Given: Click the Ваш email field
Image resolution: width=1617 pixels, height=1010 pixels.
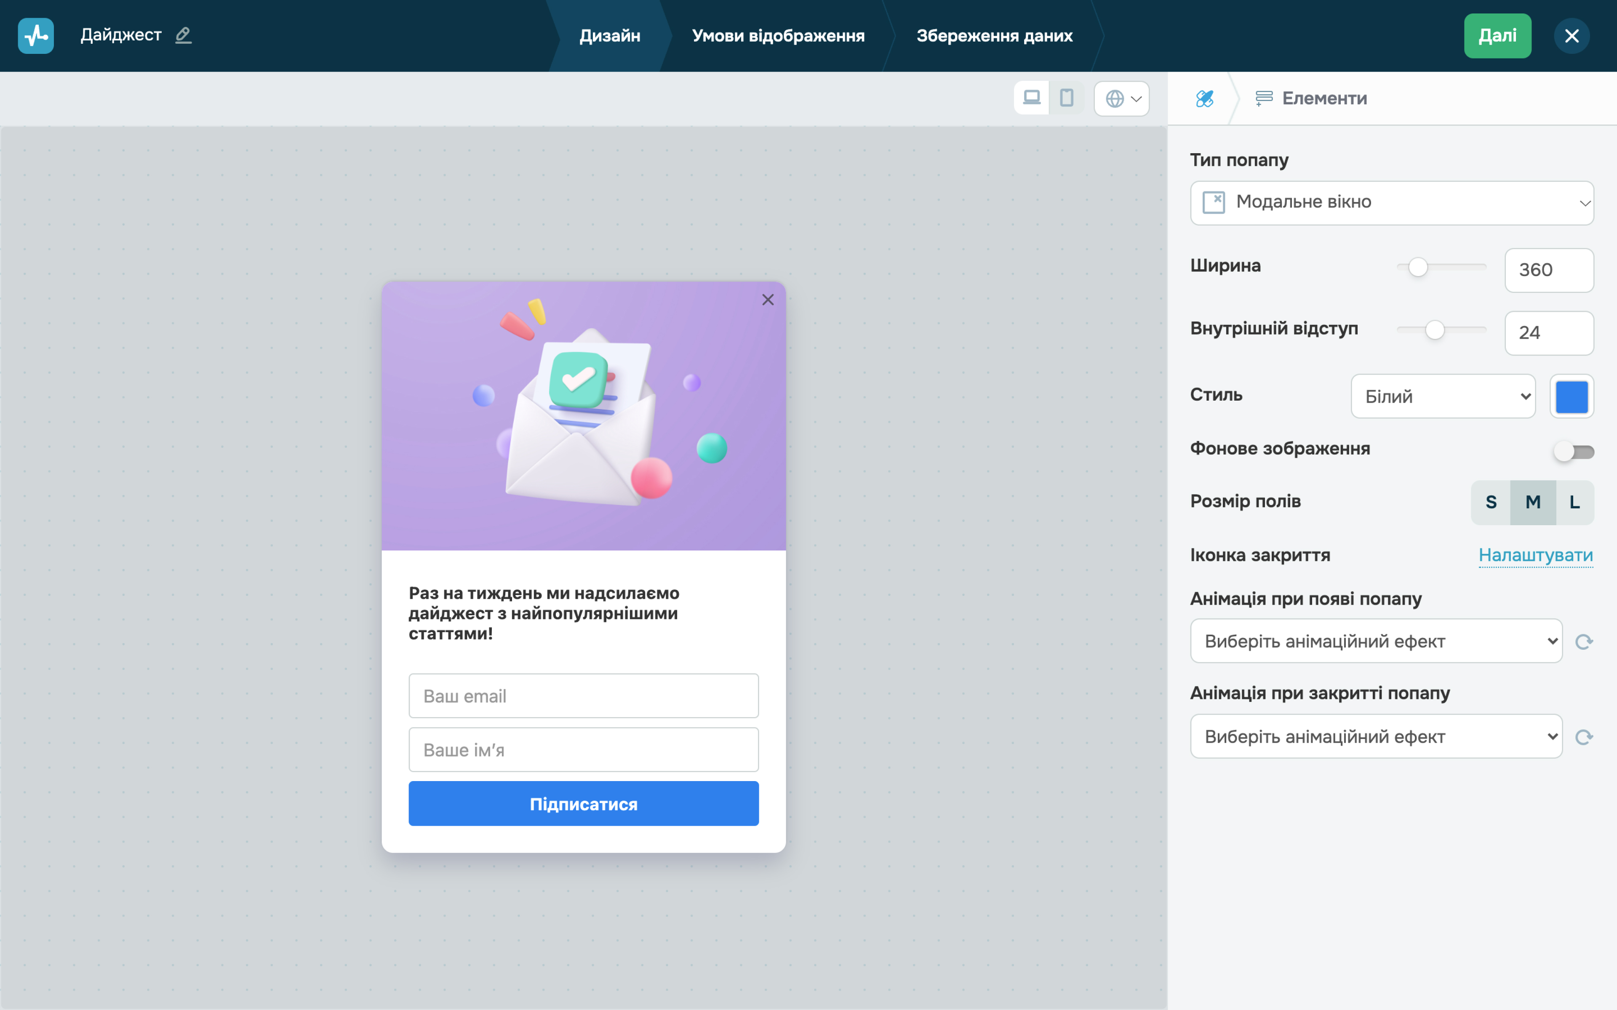Looking at the screenshot, I should (583, 696).
